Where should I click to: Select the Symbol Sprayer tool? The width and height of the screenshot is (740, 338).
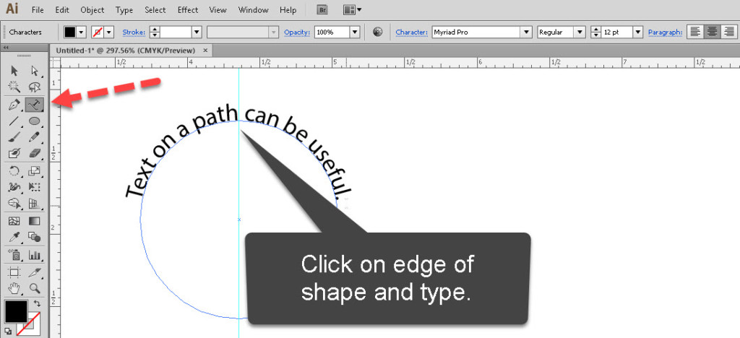tap(14, 255)
